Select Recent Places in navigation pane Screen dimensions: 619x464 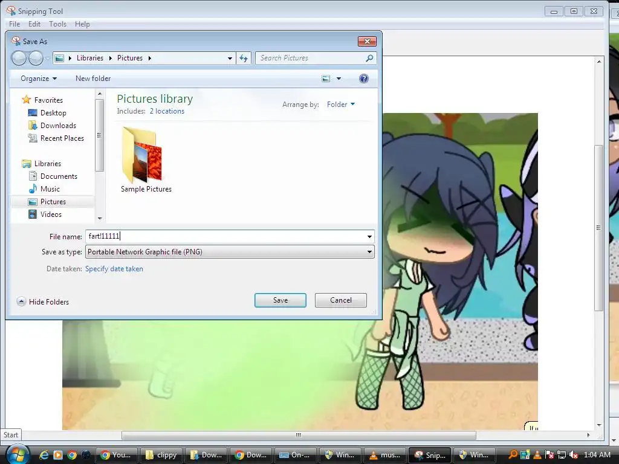click(62, 138)
